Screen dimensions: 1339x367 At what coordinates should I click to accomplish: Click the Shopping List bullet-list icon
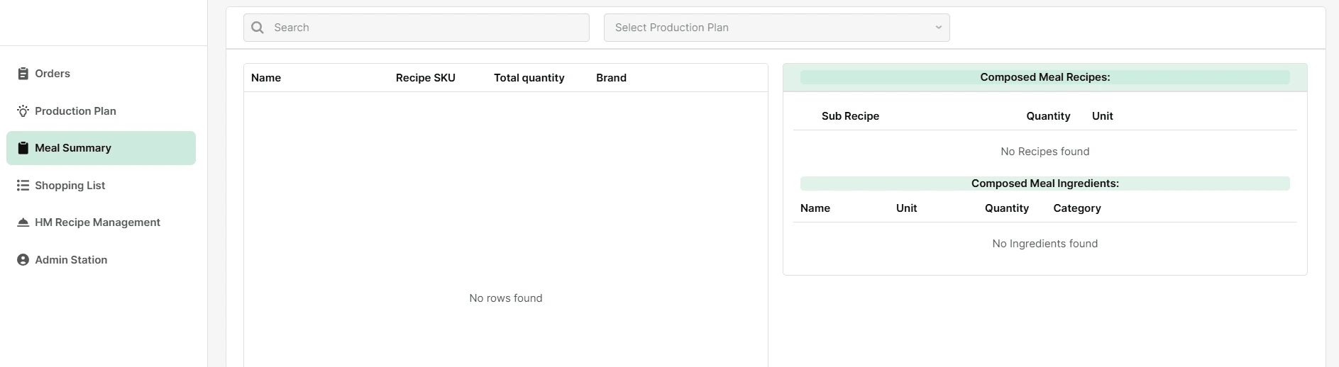tap(23, 186)
